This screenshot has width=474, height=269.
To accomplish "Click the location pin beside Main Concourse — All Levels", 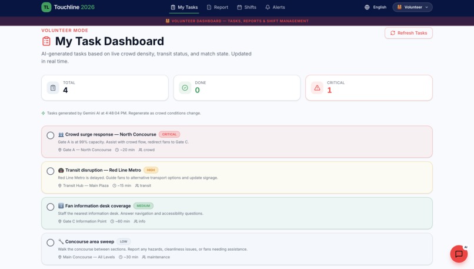I will [x=60, y=257].
